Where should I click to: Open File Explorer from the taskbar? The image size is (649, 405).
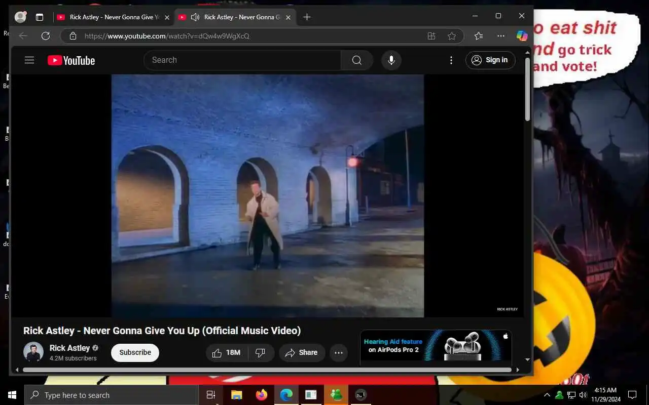pyautogui.click(x=236, y=395)
